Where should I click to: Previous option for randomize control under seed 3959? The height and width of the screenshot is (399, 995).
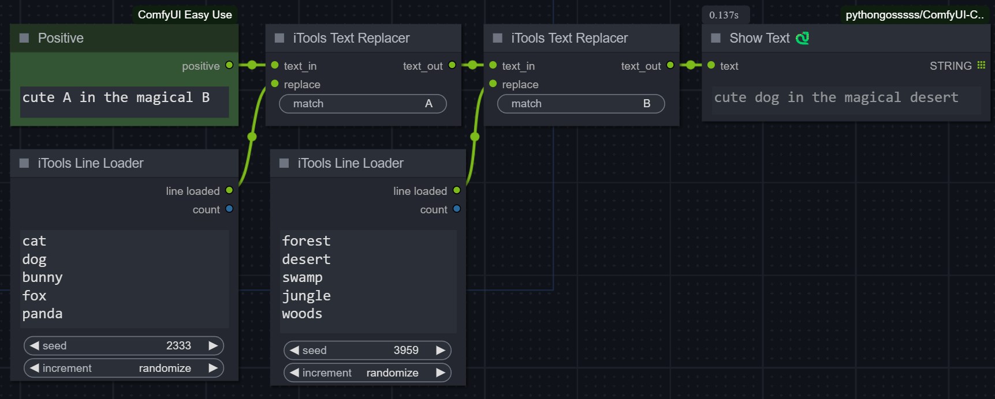294,372
